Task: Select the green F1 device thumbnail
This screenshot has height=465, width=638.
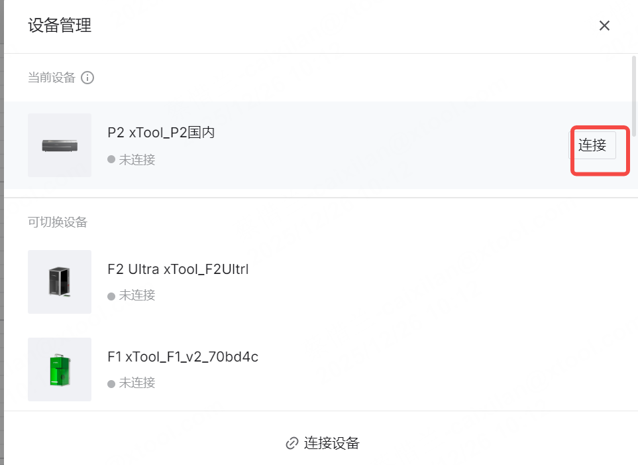Action: click(x=60, y=369)
